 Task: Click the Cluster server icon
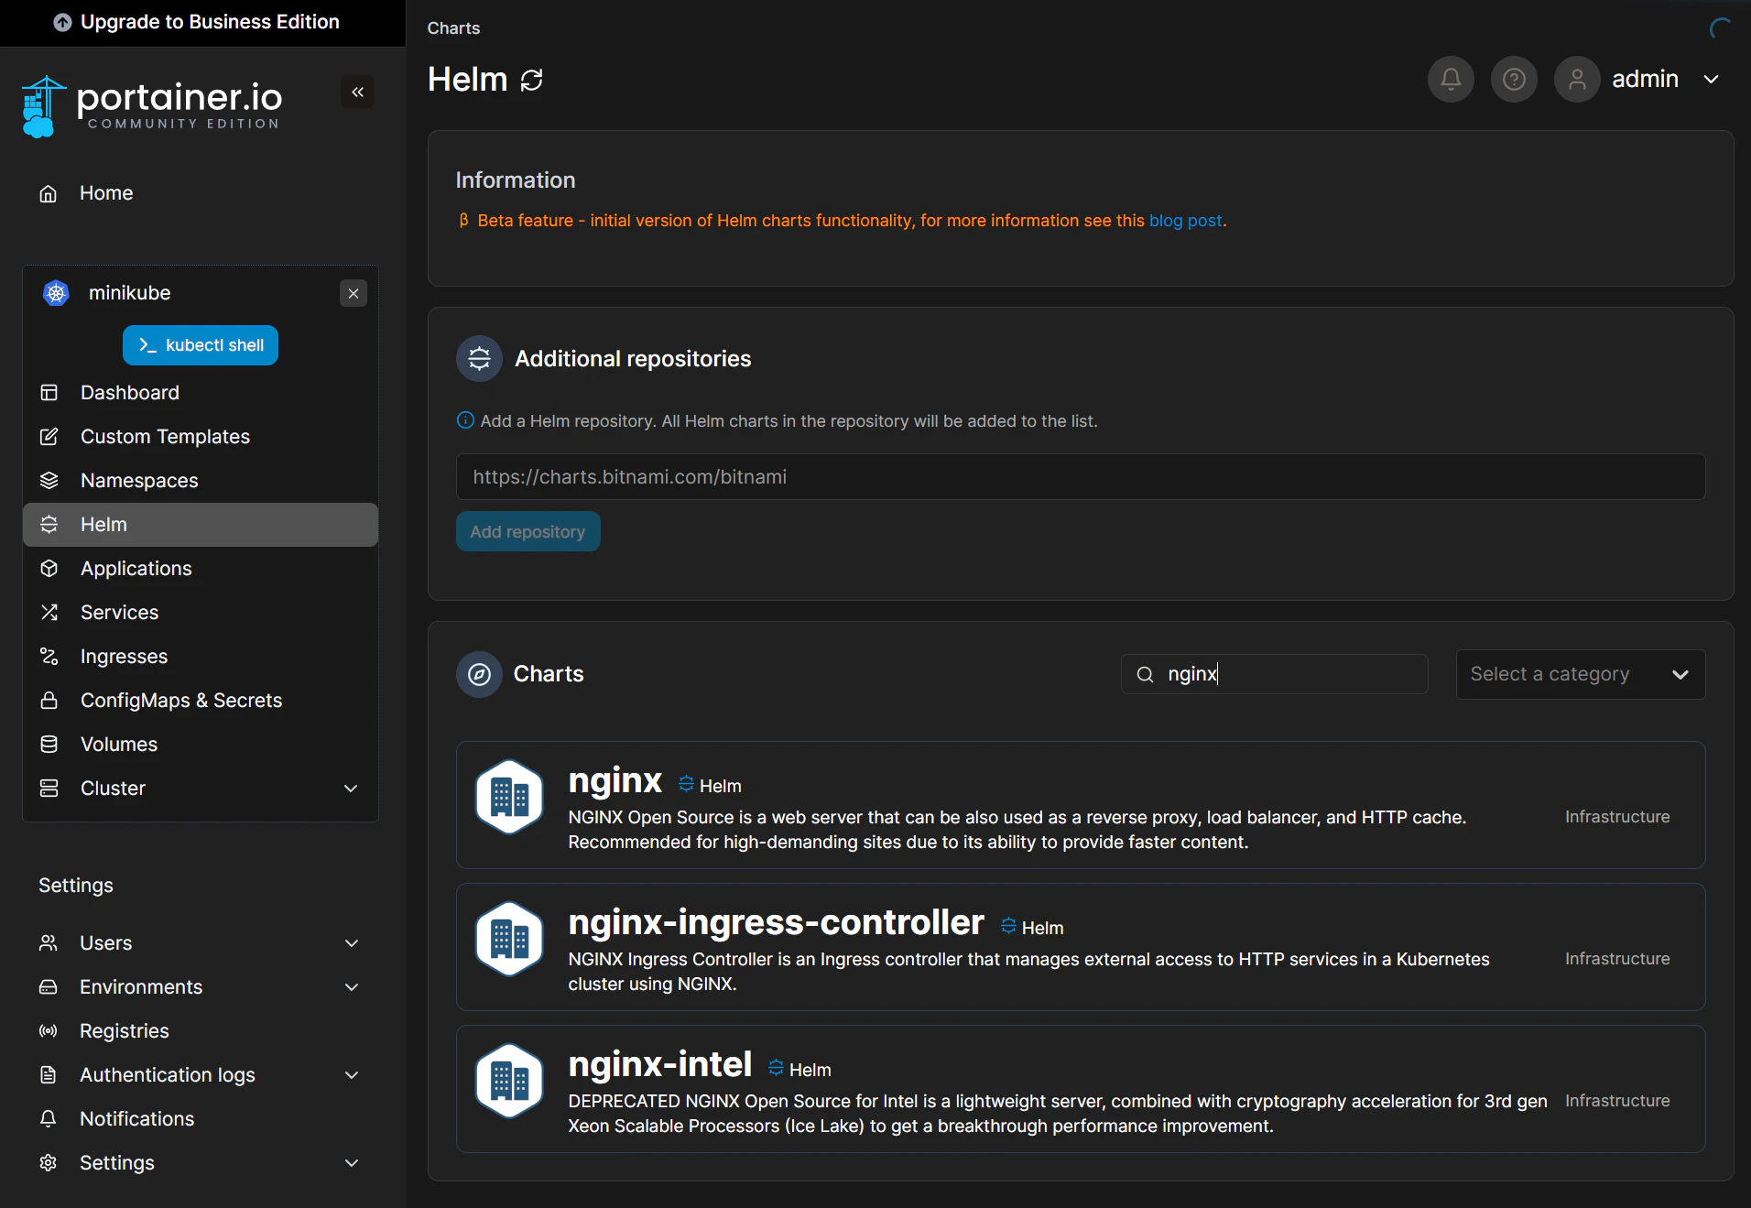click(49, 789)
